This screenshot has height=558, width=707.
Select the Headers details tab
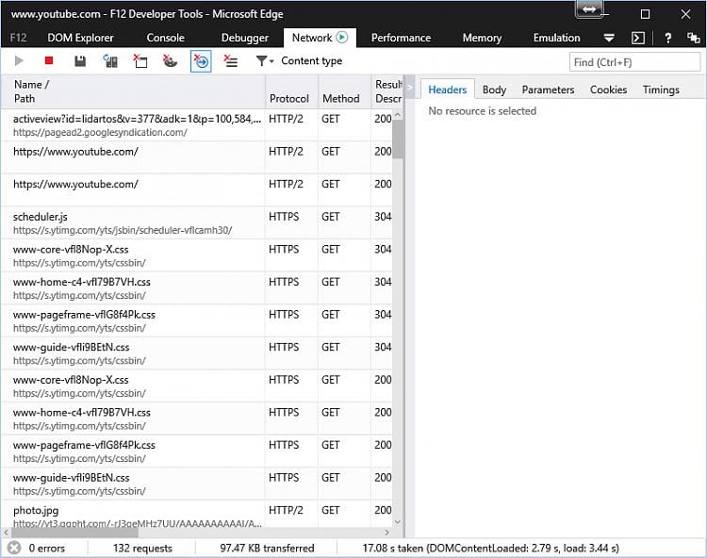tap(447, 90)
